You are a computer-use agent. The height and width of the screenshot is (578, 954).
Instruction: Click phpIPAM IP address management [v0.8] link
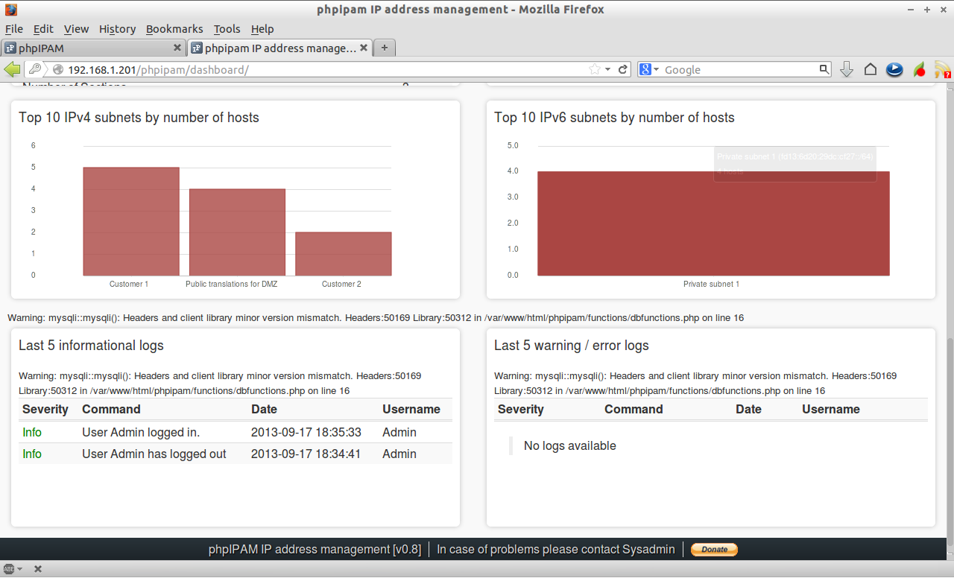point(315,549)
